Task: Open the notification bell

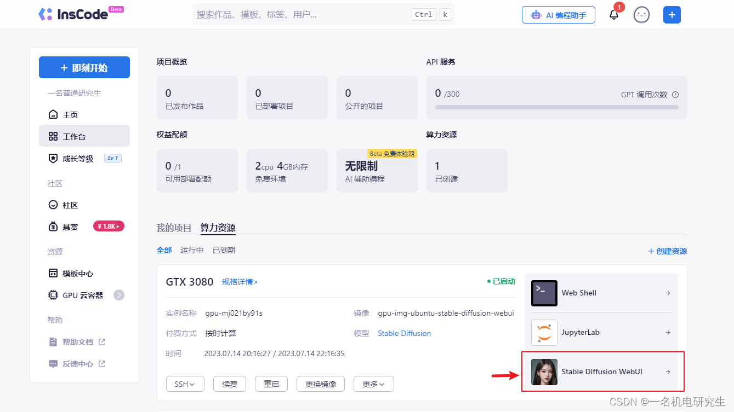Action: coord(614,15)
